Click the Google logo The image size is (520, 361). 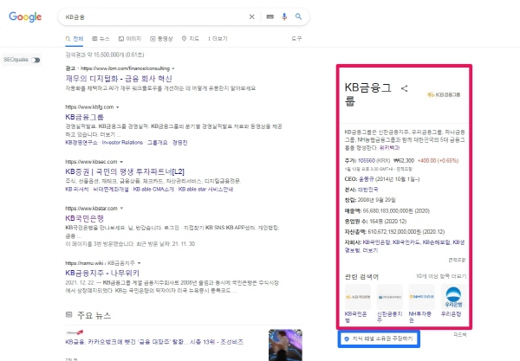[25, 16]
